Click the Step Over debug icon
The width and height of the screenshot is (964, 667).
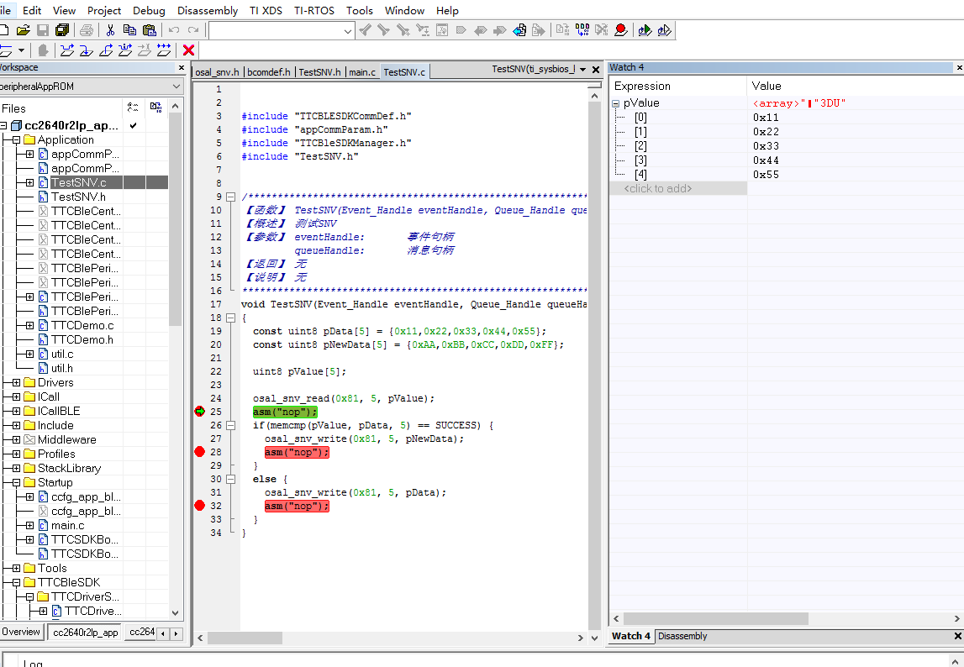[67, 50]
